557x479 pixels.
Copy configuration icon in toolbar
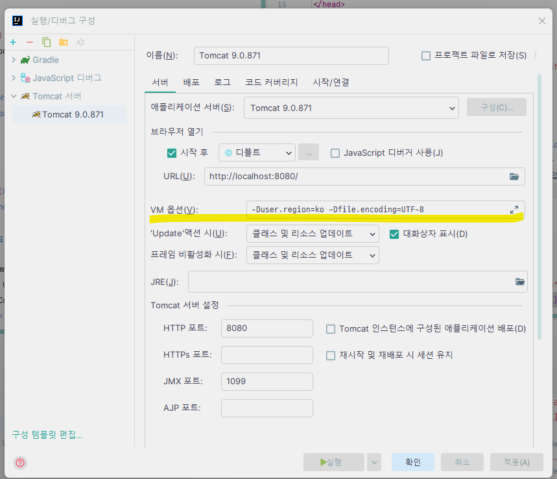pos(46,42)
